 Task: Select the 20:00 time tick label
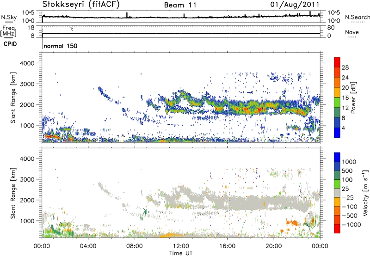(274, 246)
